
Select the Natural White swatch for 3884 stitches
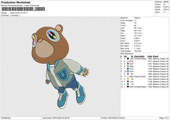click(x=128, y=76)
